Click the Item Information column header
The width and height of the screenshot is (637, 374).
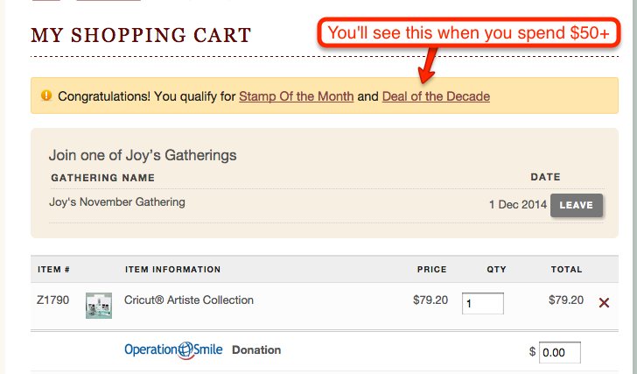point(172,270)
